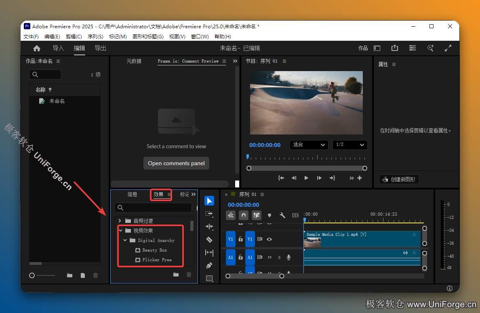Go to the Home screen icon
The image size is (480, 313).
(37, 48)
